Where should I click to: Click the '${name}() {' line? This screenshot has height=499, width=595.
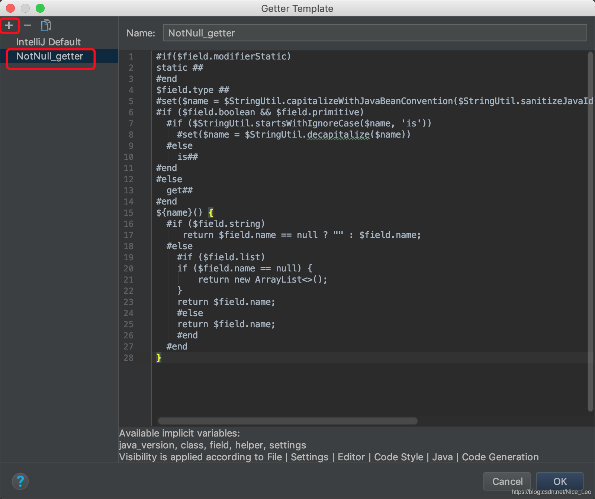click(x=185, y=213)
